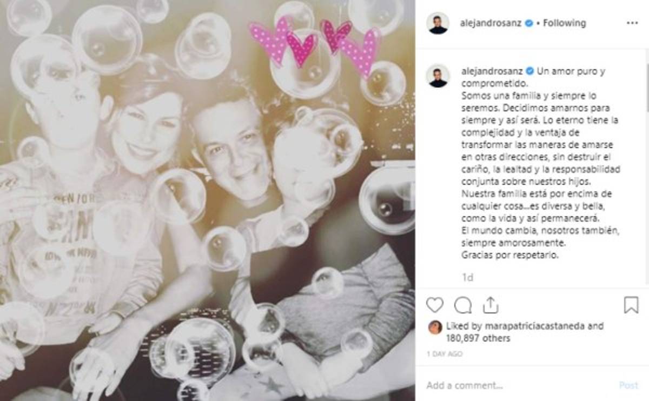View the 180,897 others likes list
649x401 pixels.
click(478, 338)
